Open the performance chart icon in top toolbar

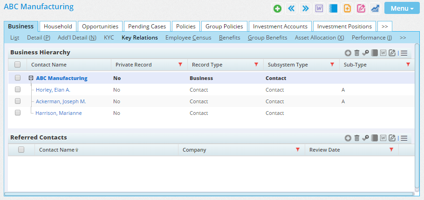[375, 8]
